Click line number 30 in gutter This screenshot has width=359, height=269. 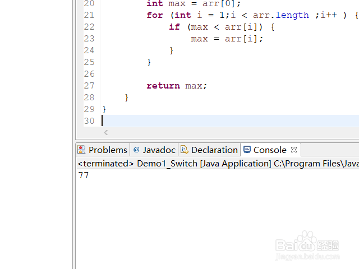point(89,121)
